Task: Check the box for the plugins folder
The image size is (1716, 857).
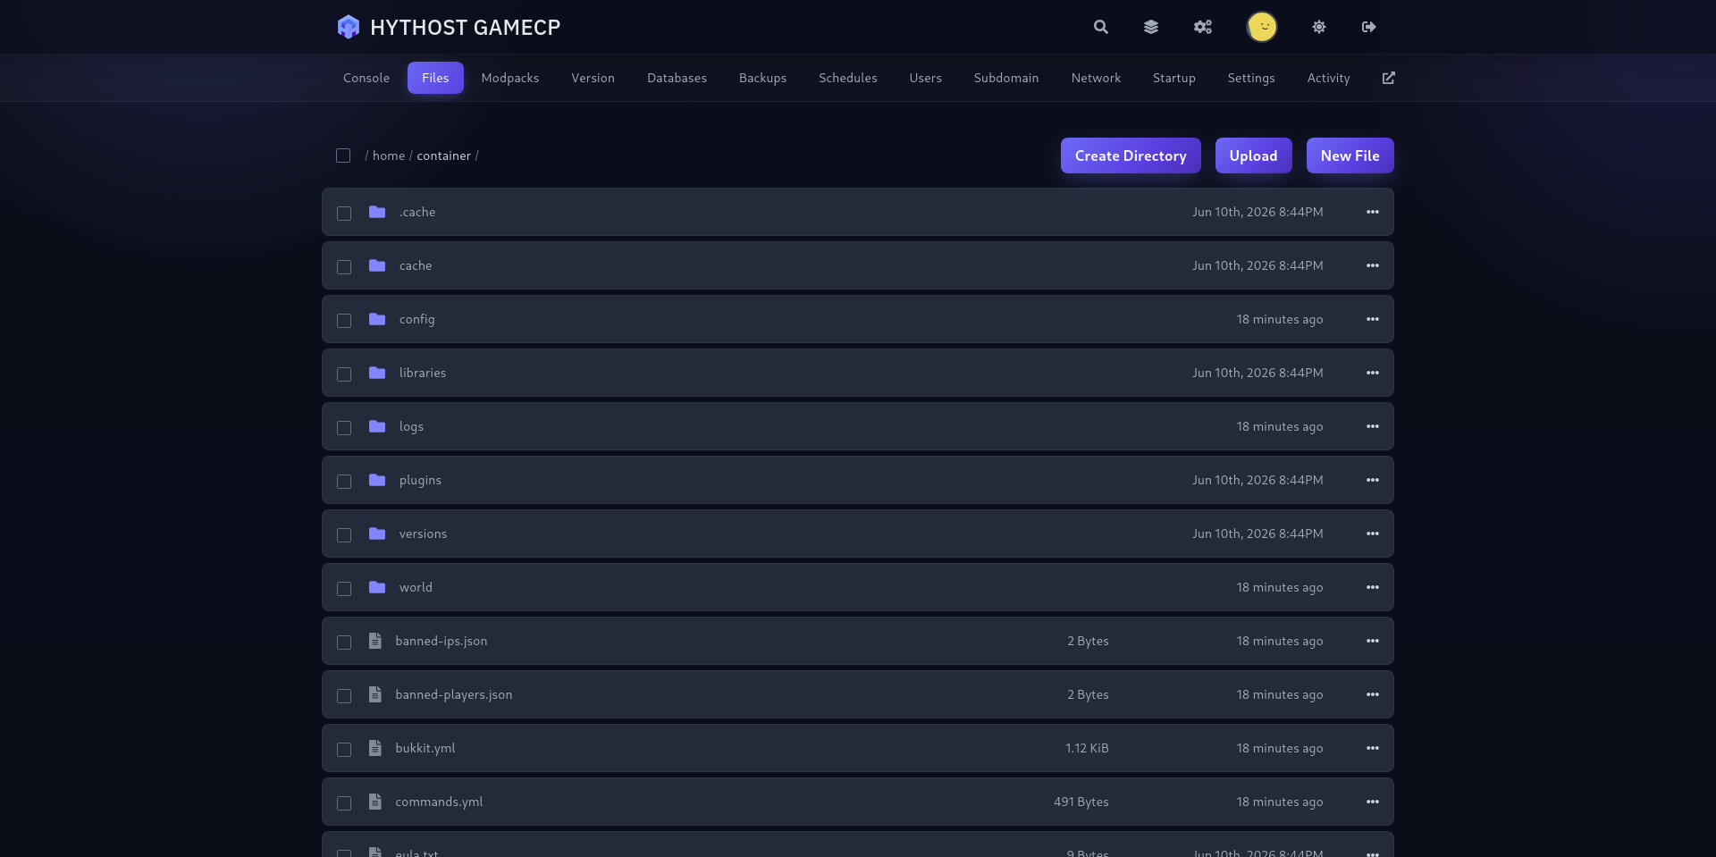Action: (x=344, y=481)
